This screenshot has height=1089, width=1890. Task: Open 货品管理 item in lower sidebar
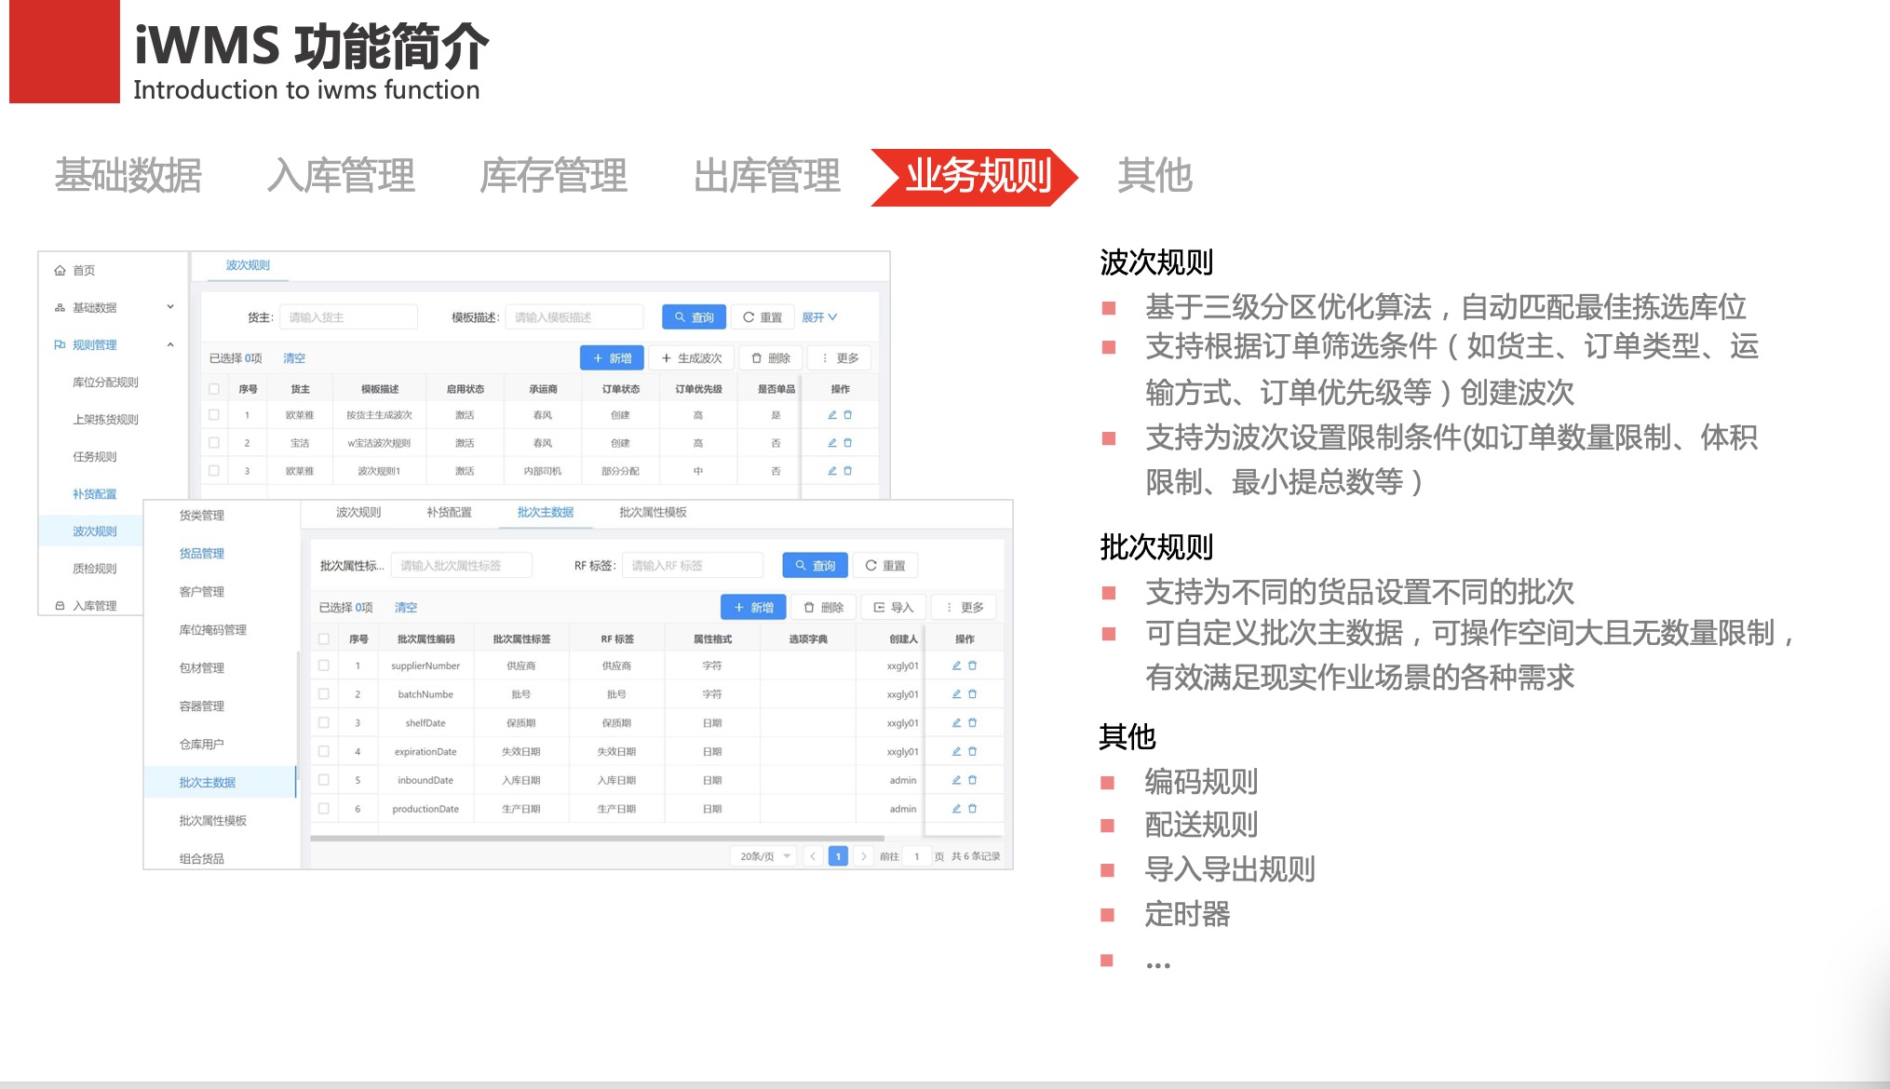[x=202, y=554]
